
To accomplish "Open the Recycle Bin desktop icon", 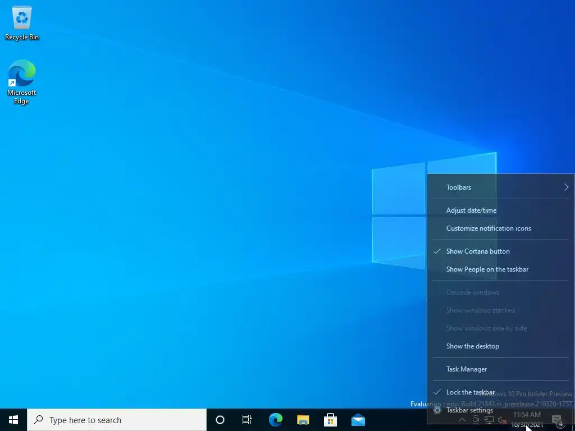I will tap(22, 24).
